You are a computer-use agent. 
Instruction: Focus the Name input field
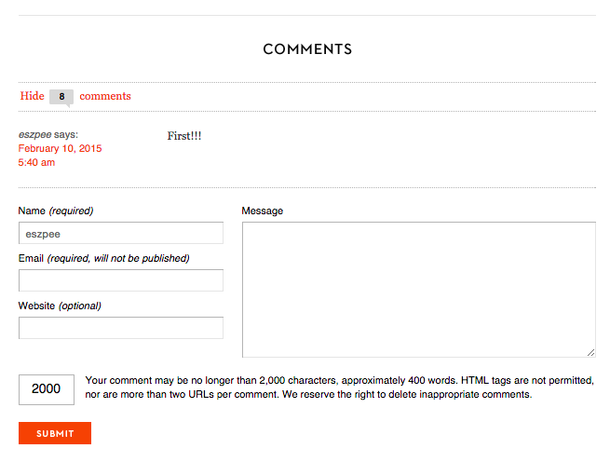120,233
